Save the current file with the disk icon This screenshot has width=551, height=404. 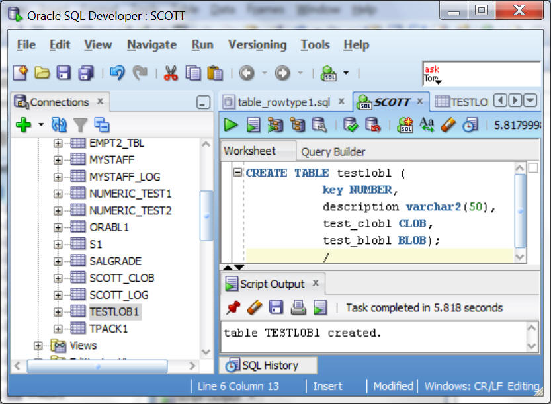tap(64, 73)
